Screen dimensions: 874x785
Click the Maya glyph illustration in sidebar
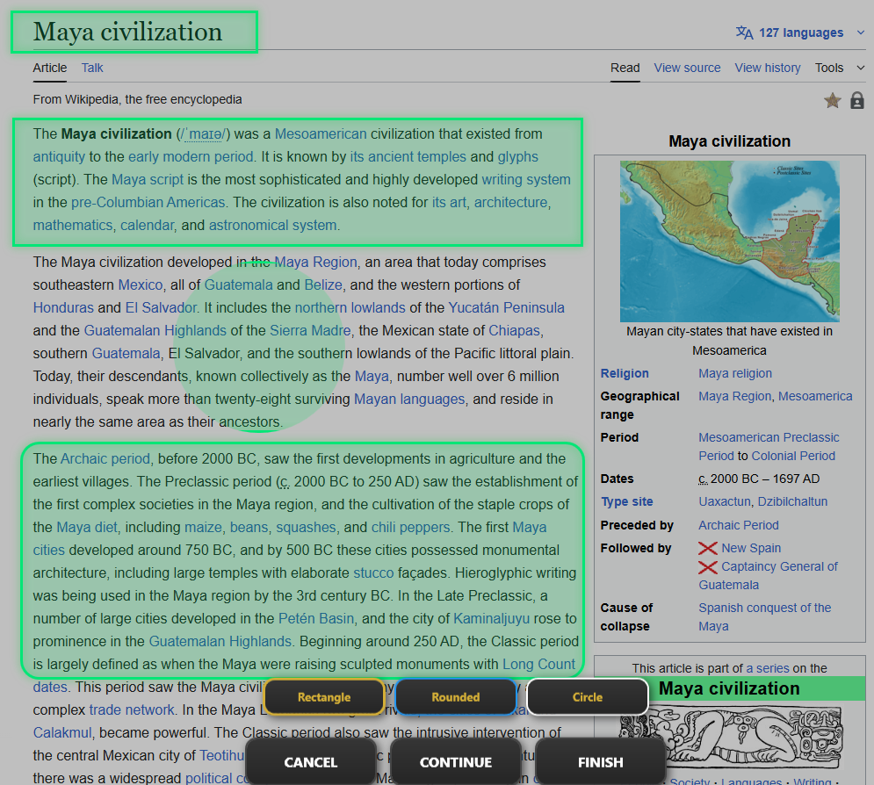click(x=731, y=737)
